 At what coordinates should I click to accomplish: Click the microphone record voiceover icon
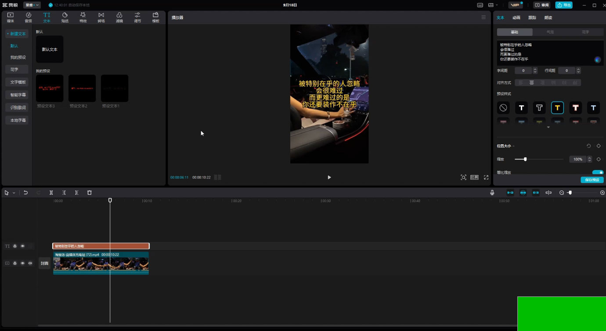click(x=492, y=192)
